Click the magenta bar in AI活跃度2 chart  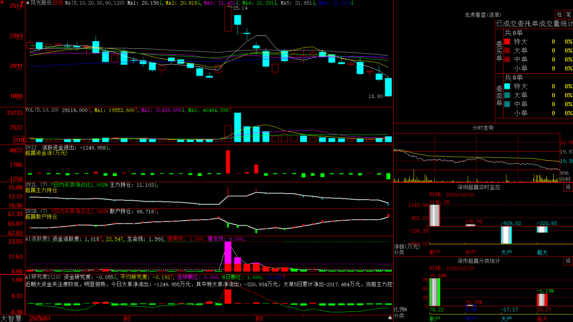tap(228, 253)
